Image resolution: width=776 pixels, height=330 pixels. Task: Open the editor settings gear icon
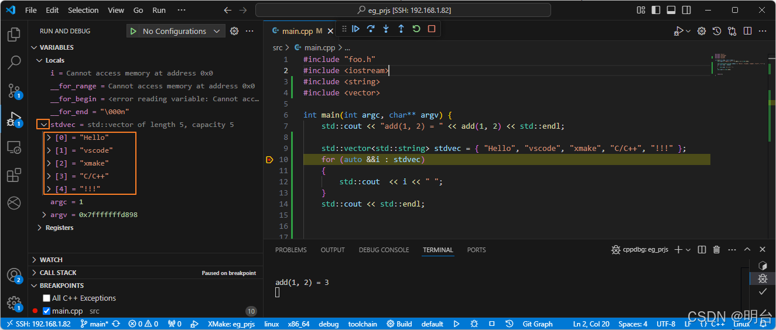[x=701, y=31]
